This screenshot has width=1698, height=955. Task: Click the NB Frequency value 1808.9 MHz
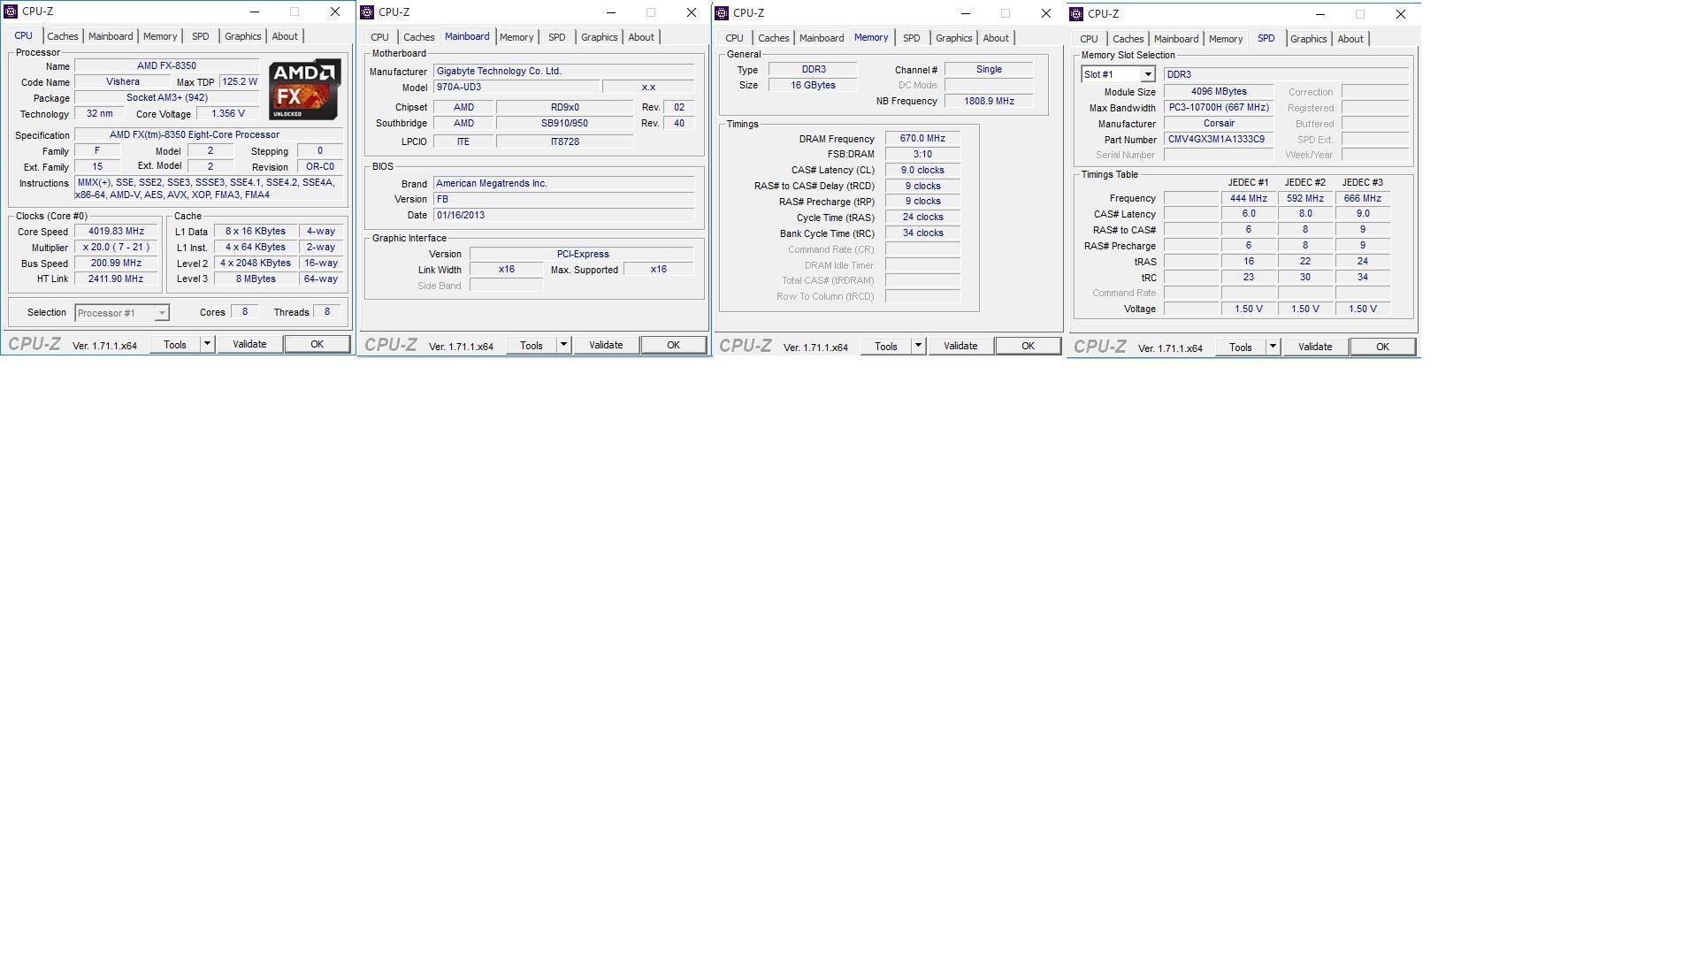tap(989, 101)
